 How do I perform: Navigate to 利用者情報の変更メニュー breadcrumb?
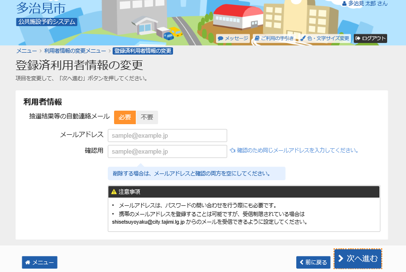[x=75, y=51]
